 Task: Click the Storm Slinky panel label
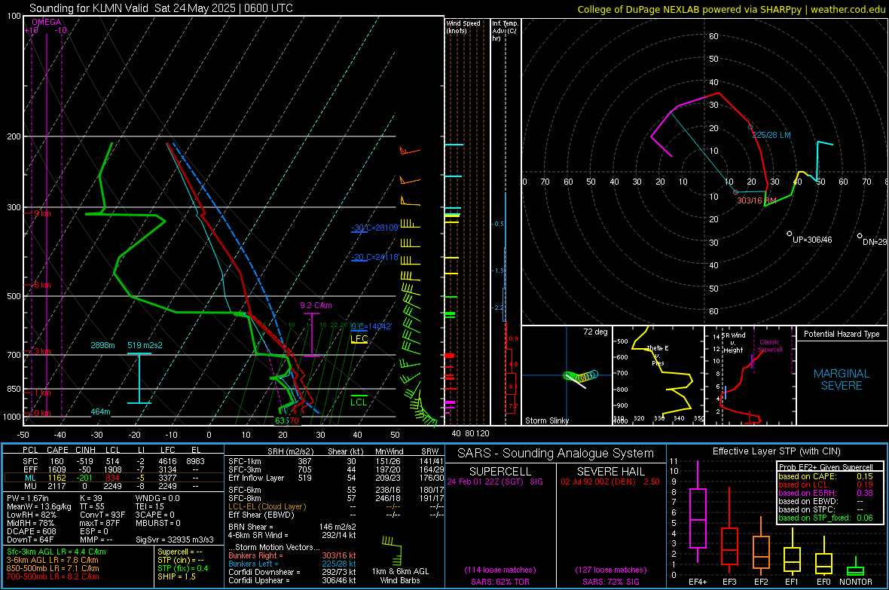[546, 420]
